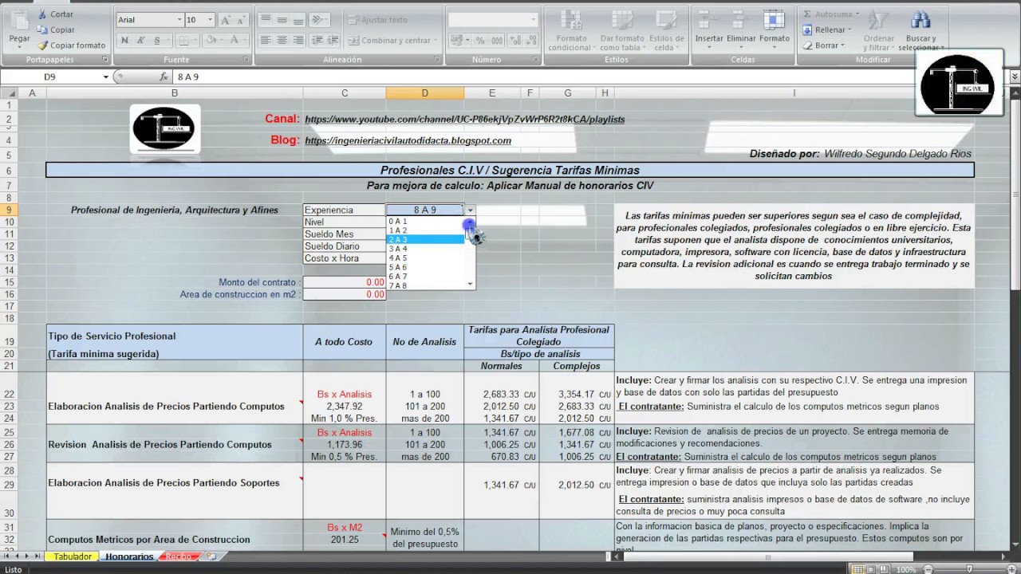
Task: Apply percent style format
Action: coord(480,40)
